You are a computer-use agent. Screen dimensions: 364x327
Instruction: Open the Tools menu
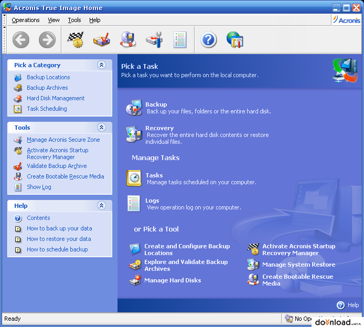(x=74, y=20)
